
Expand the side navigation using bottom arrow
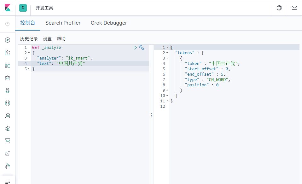point(8,182)
